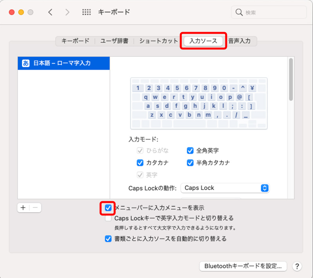Open the 音声入力 tab
This screenshot has height=278, width=313.
point(240,40)
